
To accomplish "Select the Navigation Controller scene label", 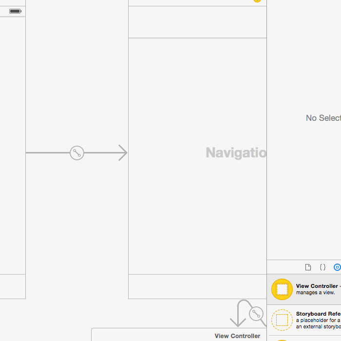I will point(236,153).
